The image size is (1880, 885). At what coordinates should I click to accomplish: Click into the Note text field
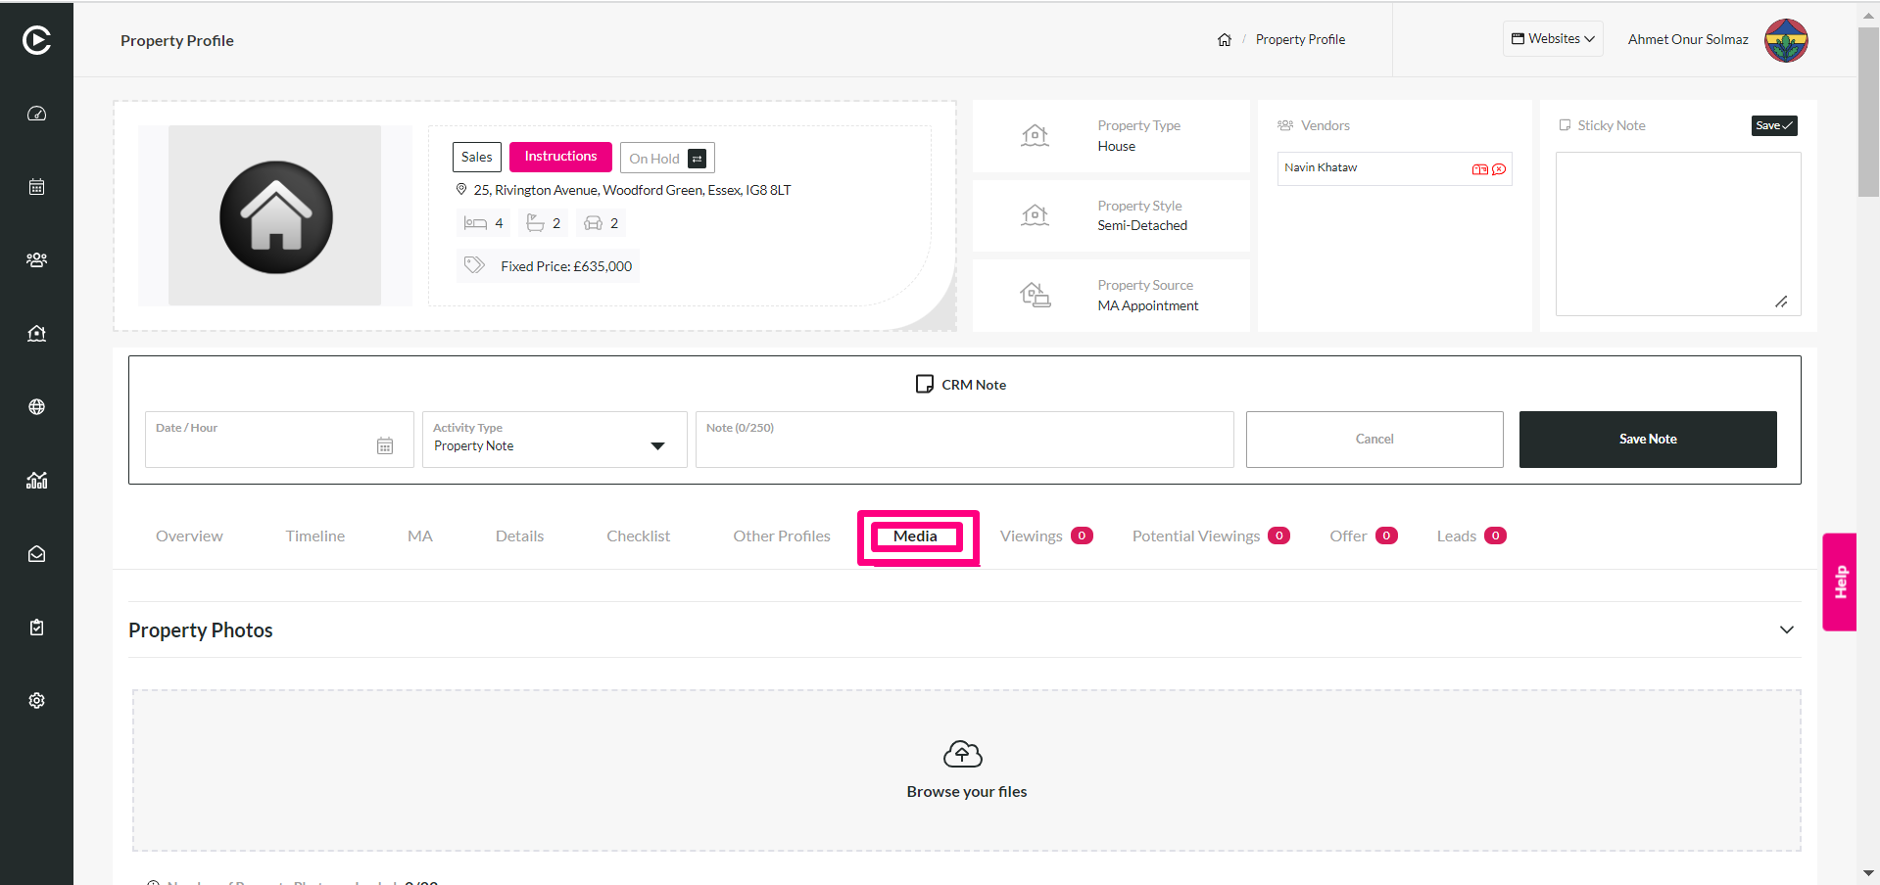coord(965,440)
